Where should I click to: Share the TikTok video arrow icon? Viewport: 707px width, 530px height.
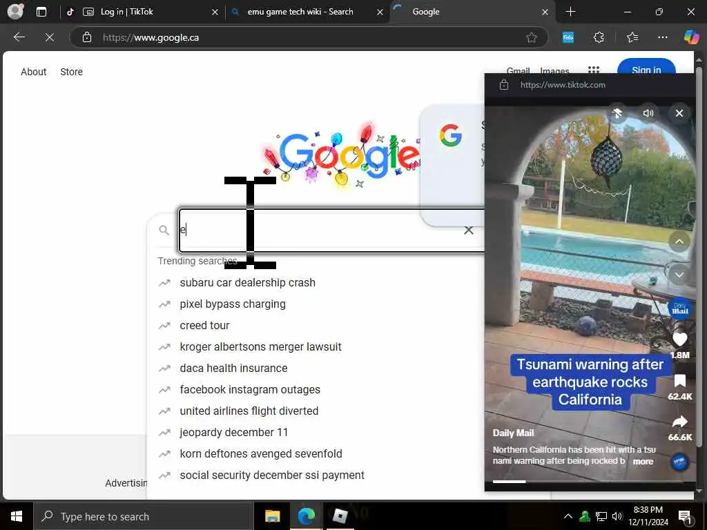coord(679,422)
